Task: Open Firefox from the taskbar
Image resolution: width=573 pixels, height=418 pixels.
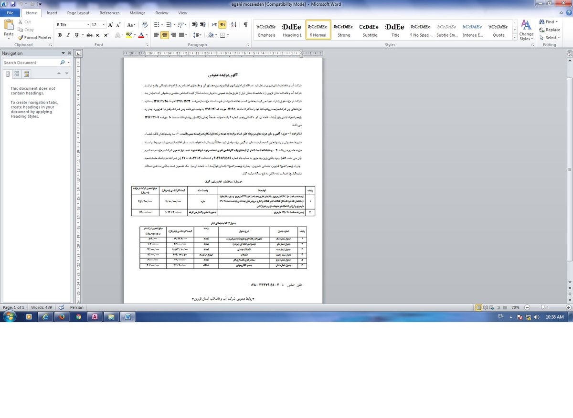Action: (61, 316)
